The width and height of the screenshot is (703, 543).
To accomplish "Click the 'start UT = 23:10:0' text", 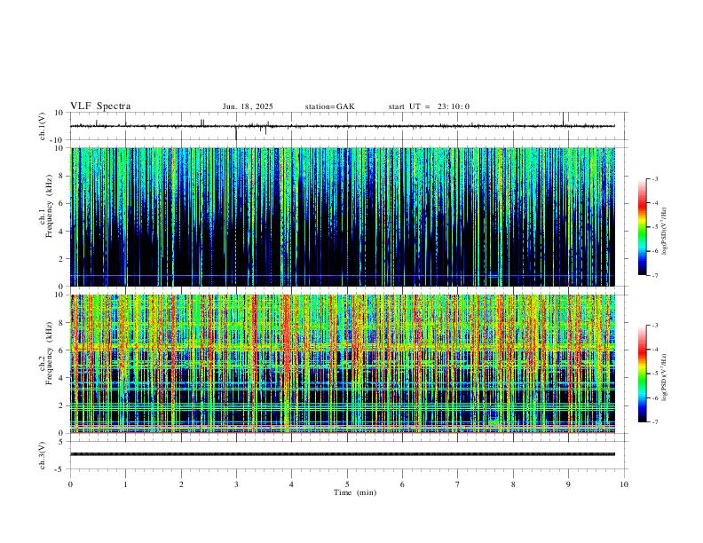I will [429, 106].
